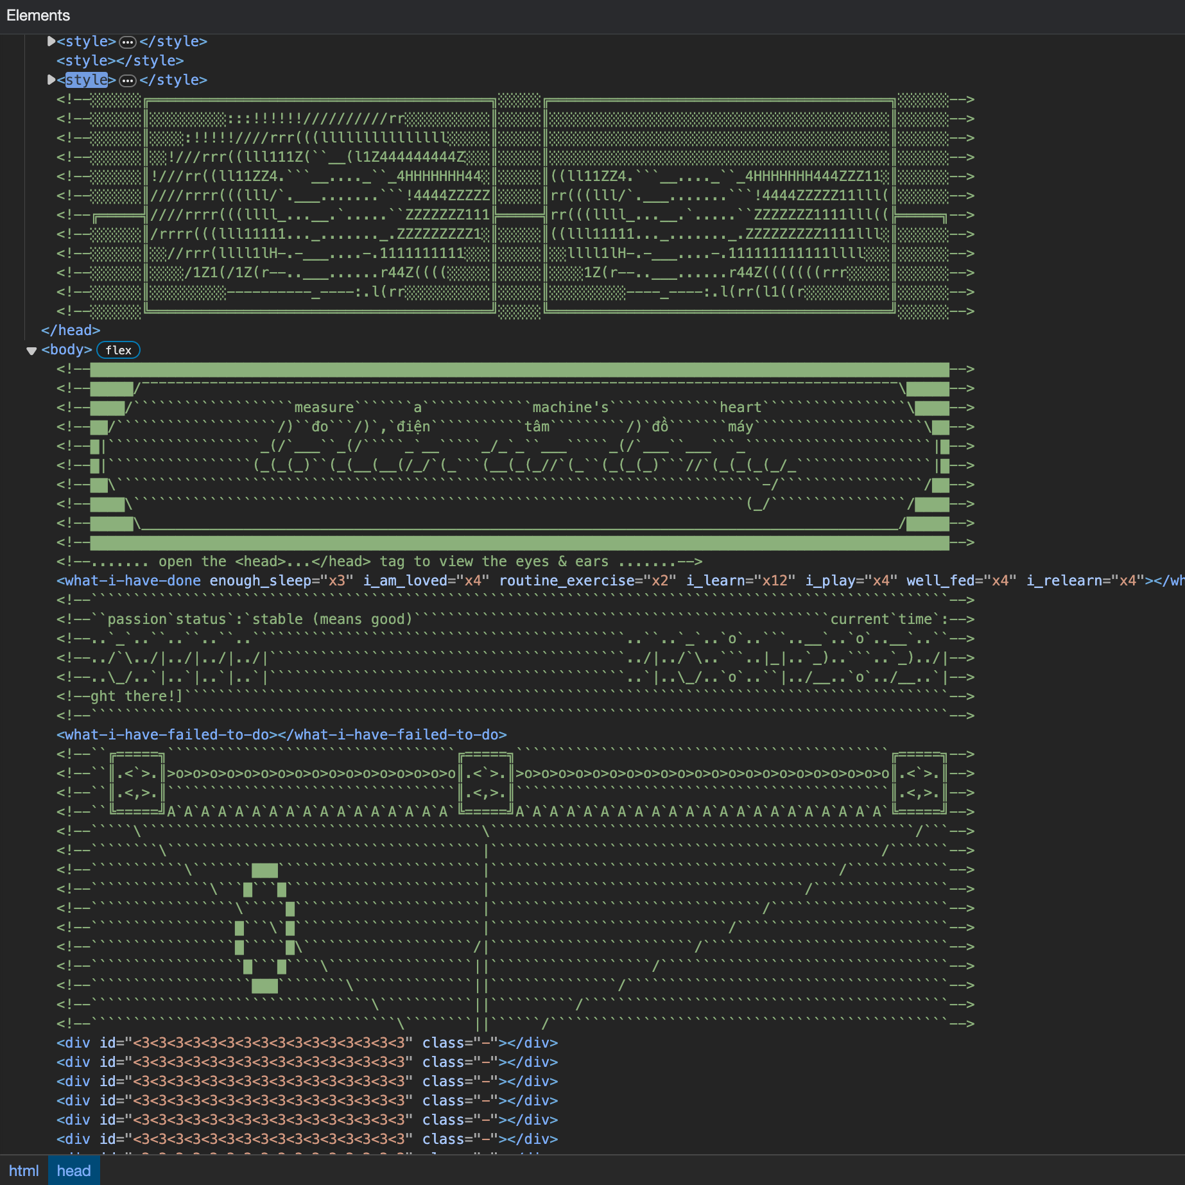Click ellipsis badge beside highlighted style tag
Image resolution: width=1185 pixels, height=1185 pixels.
[x=128, y=81]
